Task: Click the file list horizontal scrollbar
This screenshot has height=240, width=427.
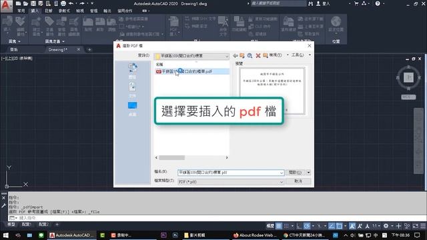Action: coord(191,157)
